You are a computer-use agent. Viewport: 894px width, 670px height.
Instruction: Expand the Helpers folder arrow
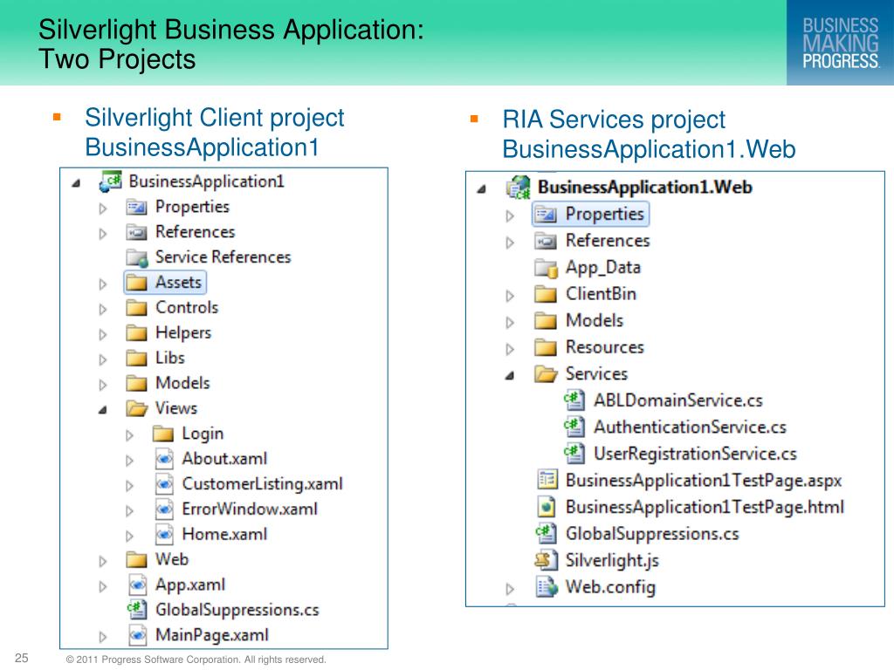[103, 334]
